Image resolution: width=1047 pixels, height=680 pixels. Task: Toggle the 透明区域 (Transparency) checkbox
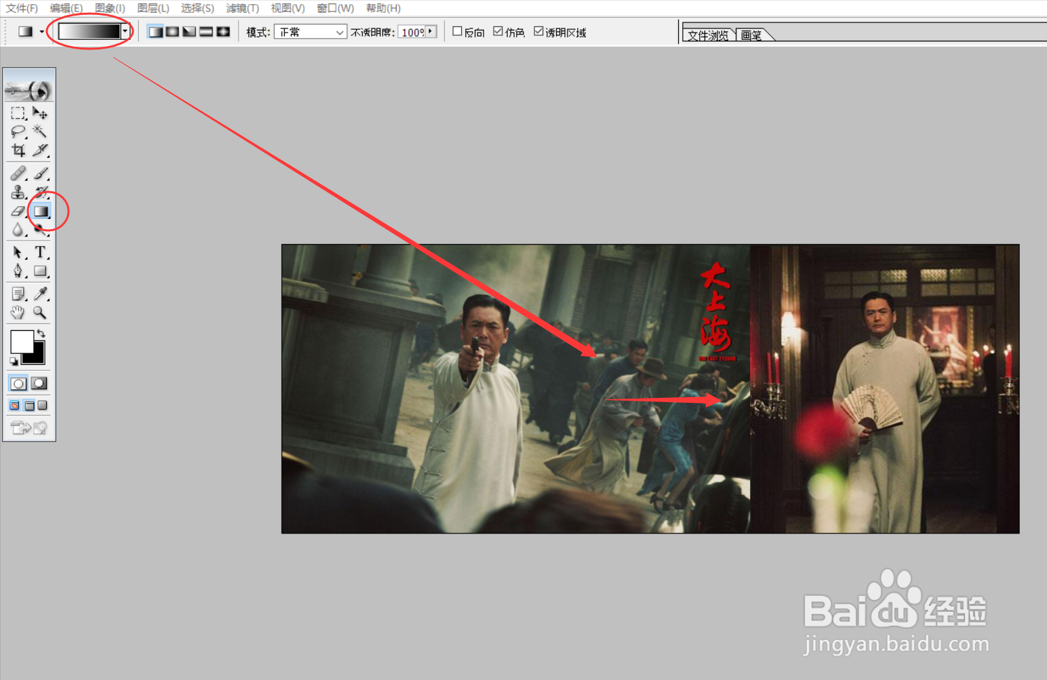(x=538, y=31)
